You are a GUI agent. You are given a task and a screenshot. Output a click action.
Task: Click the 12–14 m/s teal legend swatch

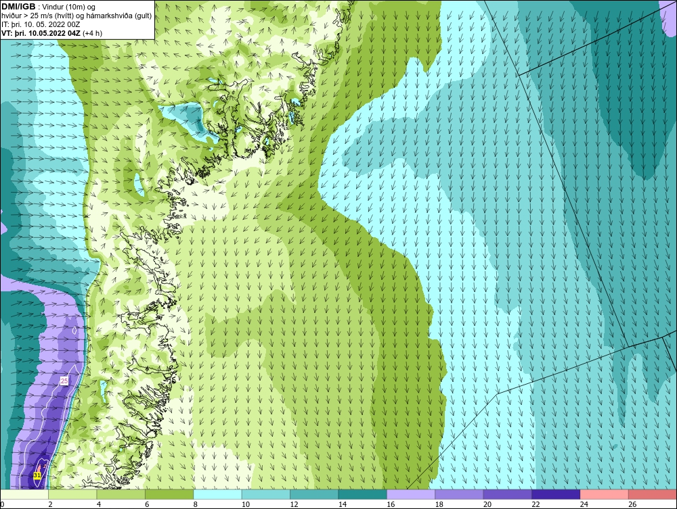point(314,494)
